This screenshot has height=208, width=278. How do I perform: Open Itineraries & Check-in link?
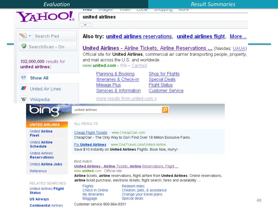118,79
